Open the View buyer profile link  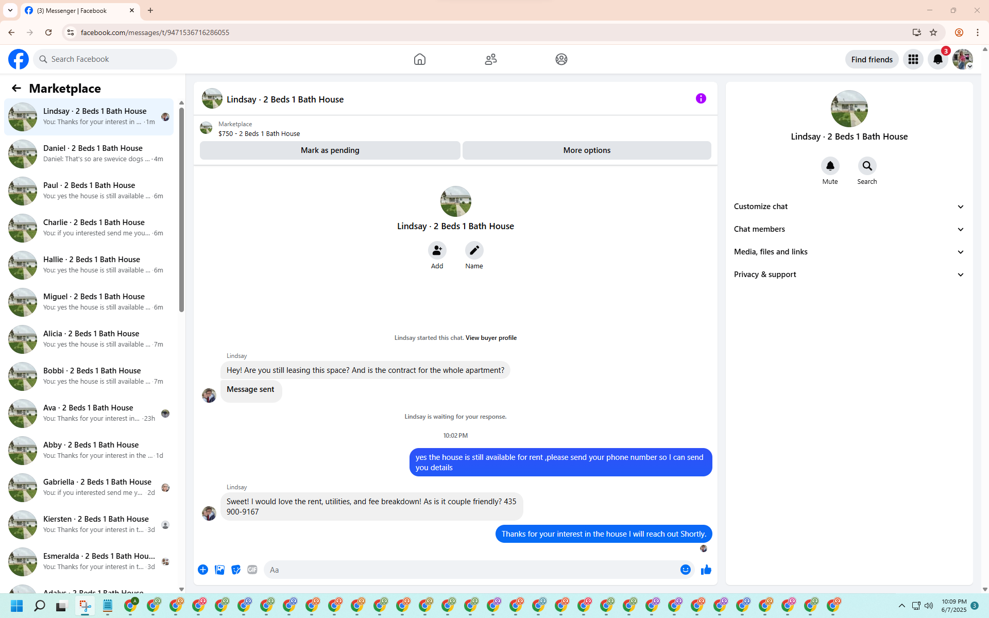tap(491, 338)
